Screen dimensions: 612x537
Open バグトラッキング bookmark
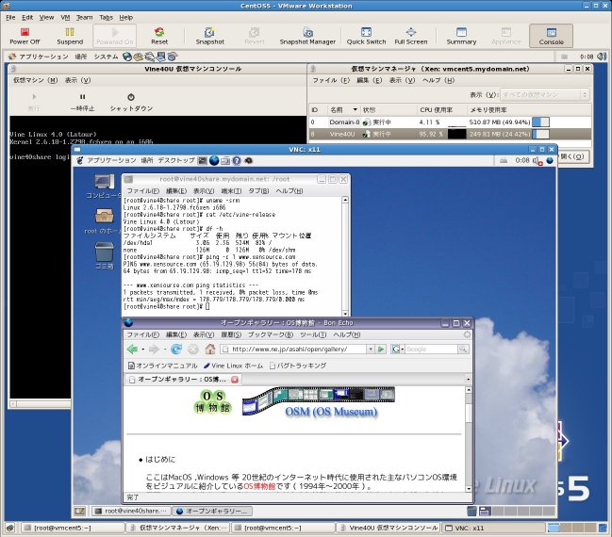298,366
